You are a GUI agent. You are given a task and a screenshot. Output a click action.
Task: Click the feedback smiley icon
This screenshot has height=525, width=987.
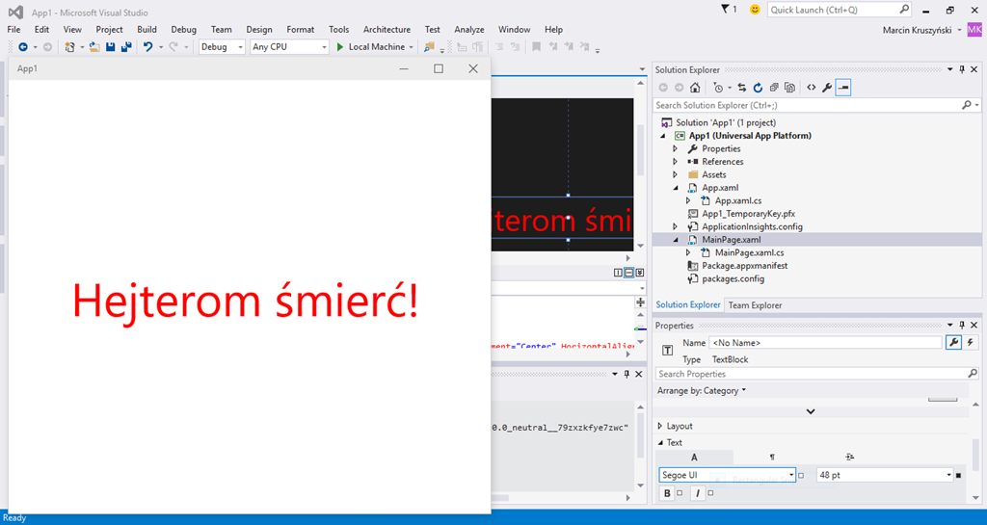755,10
